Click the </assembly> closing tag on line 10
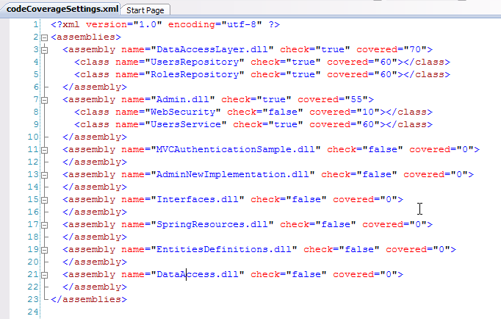The width and height of the screenshot is (501, 319). pos(95,137)
